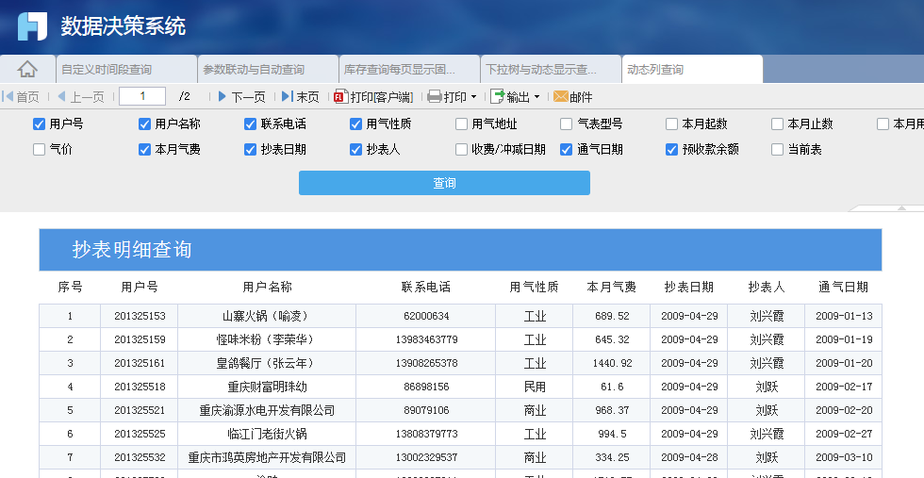Open the 自定义时间段查询 tab
The width and height of the screenshot is (924, 478).
[x=126, y=70]
